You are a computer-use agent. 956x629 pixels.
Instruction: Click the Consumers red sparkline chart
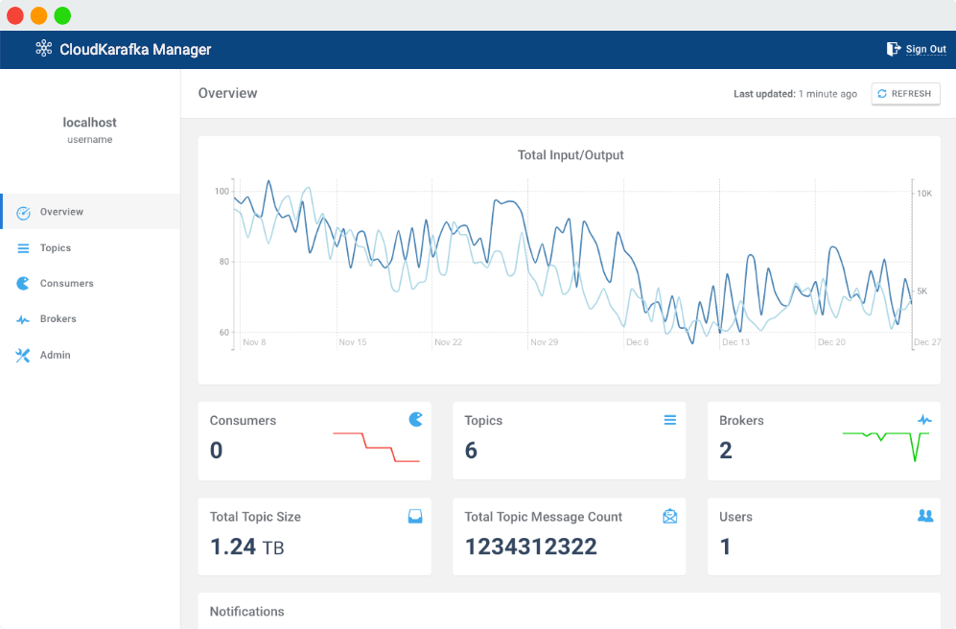point(376,447)
